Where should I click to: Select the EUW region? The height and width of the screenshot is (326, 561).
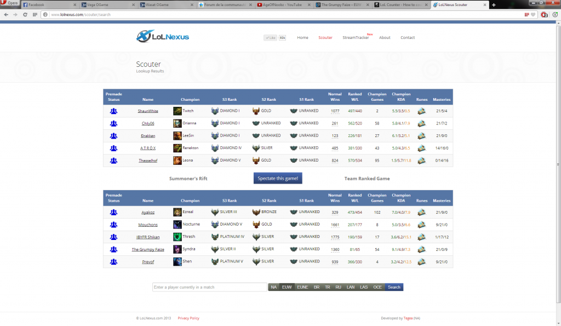tap(287, 287)
